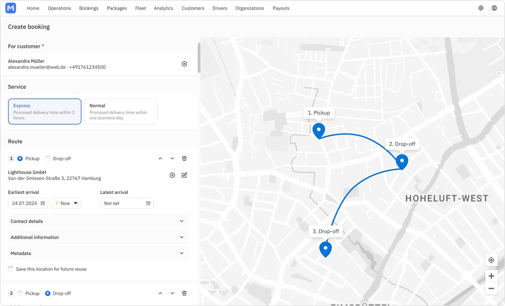Expand the Contact details section

tap(98, 221)
